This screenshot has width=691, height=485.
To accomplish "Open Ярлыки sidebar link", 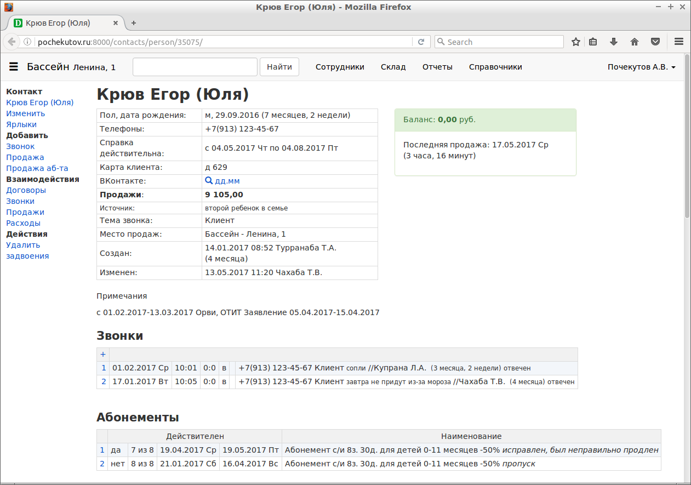I will pyautogui.click(x=21, y=124).
